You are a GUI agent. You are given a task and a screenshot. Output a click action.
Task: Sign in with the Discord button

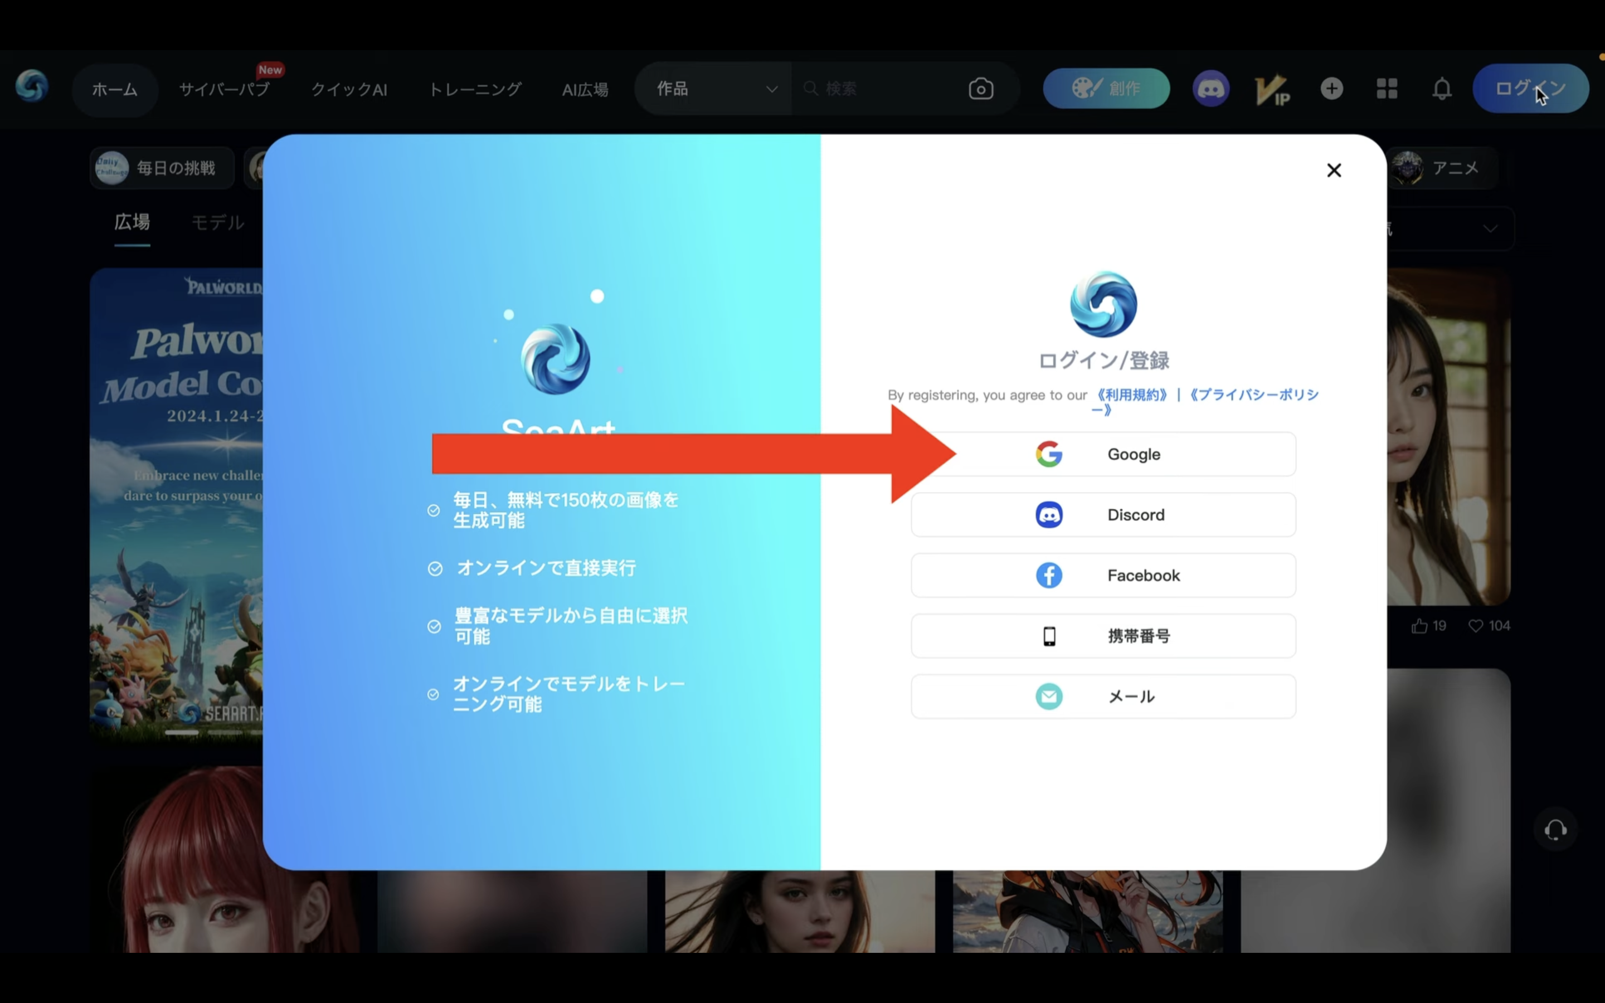(x=1103, y=515)
